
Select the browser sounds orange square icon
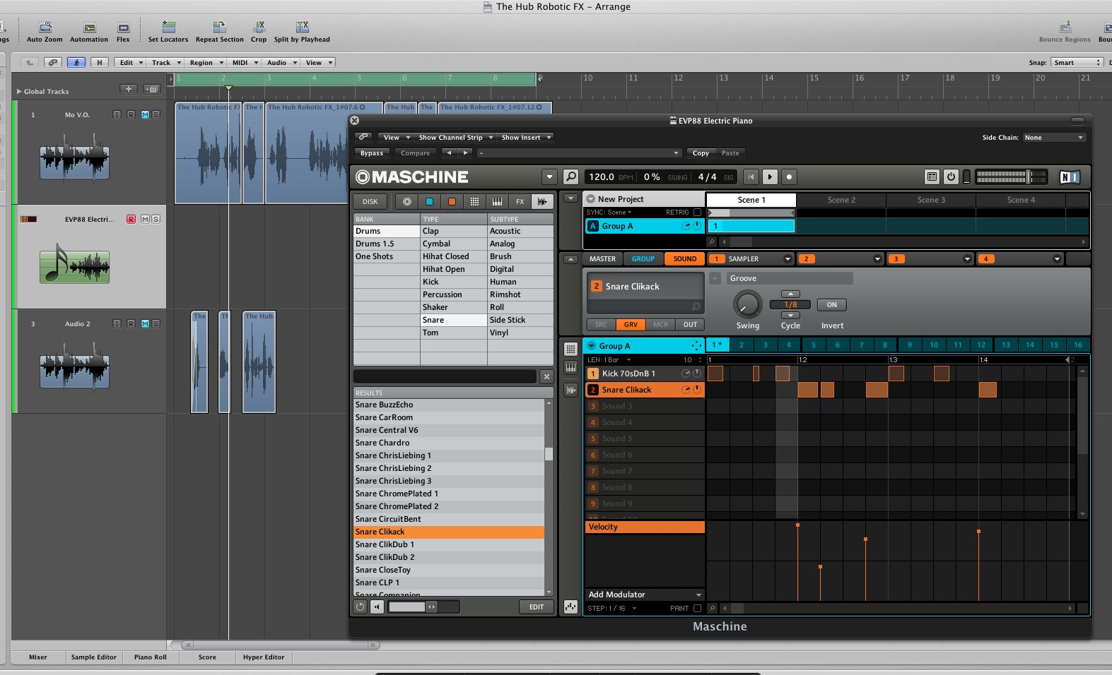[452, 201]
